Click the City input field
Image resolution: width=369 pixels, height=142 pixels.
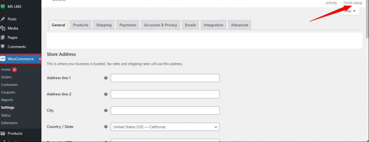[165, 110]
